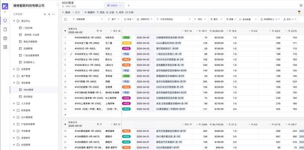
Task: Click 排序 sort in the toolbar
Action: [x=120, y=12]
